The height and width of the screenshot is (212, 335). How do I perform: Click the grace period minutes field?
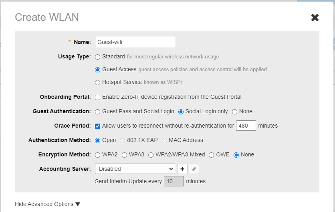(x=246, y=126)
